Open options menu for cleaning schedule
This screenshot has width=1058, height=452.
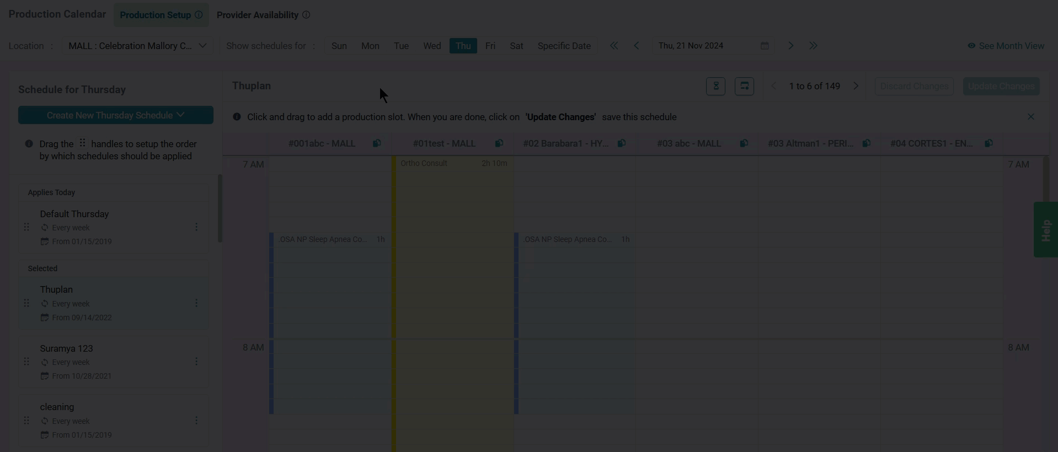[x=196, y=421]
